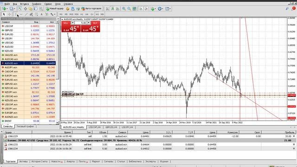This screenshot has height=167, width=297.
Task: Switch chart to Candlesticks icon
Action: [x=112, y=9]
